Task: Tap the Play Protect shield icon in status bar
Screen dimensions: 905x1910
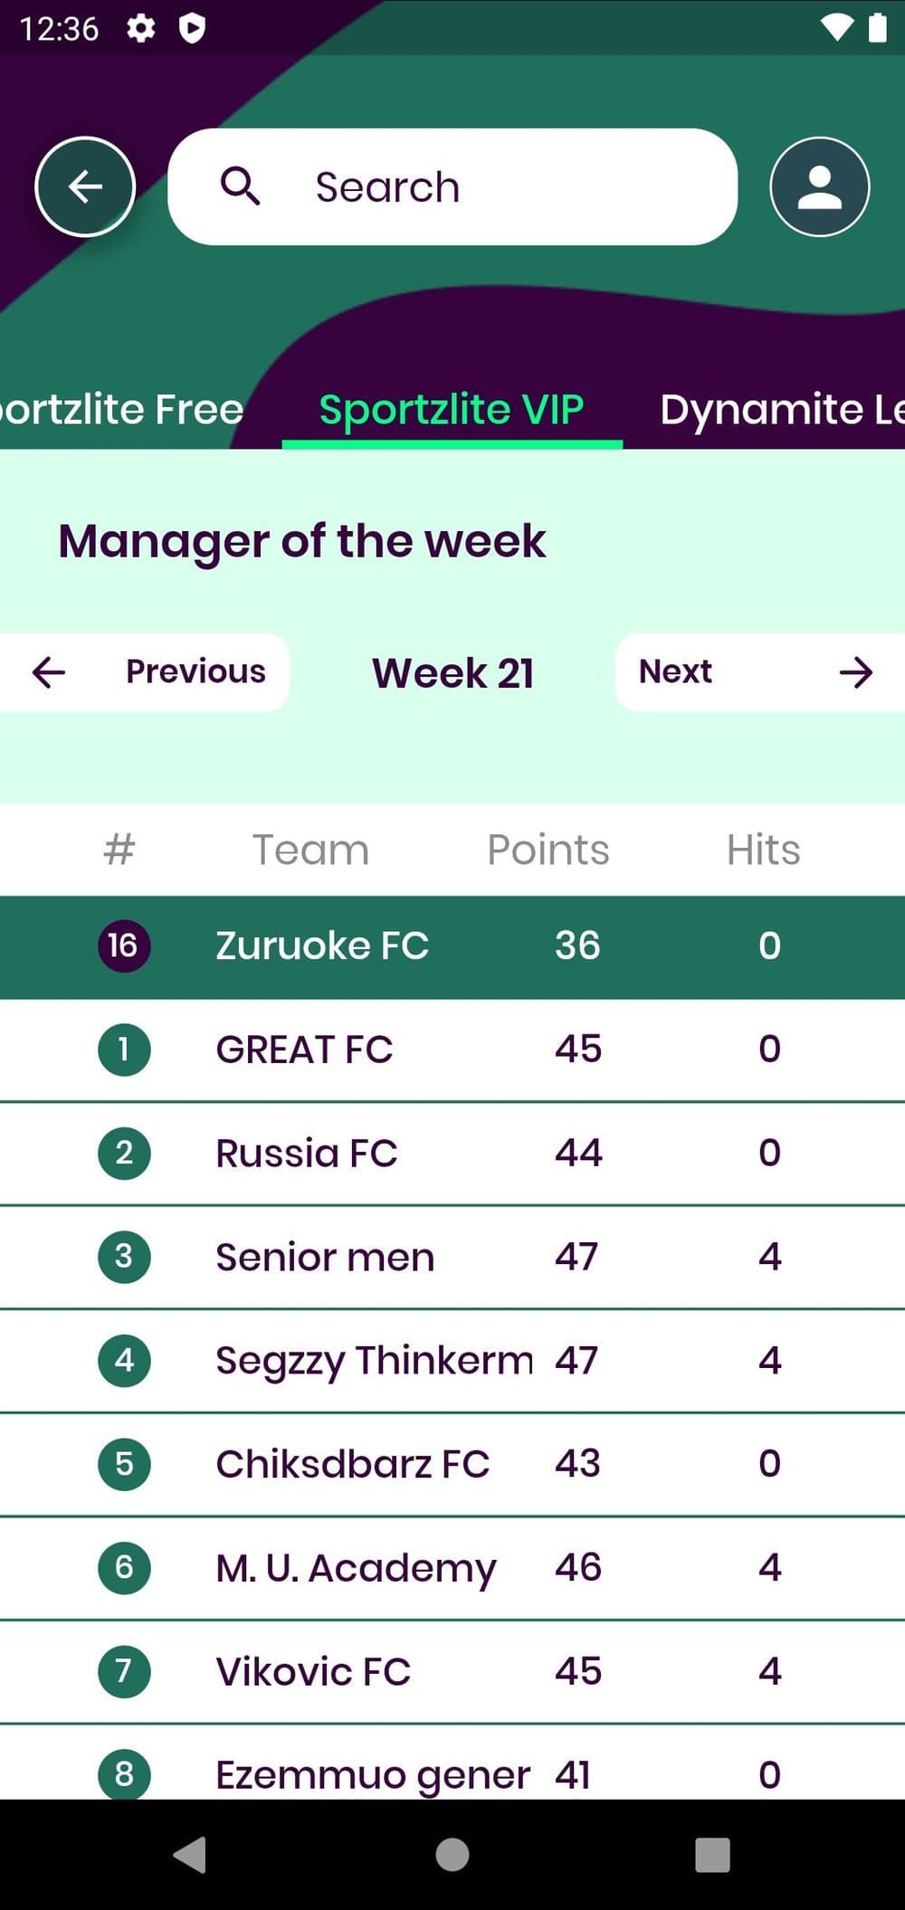Action: click(192, 29)
